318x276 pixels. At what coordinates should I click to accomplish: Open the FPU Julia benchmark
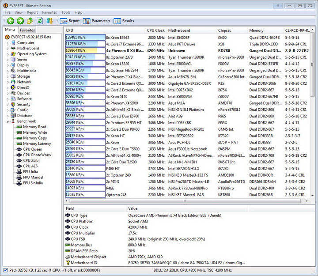30,172
